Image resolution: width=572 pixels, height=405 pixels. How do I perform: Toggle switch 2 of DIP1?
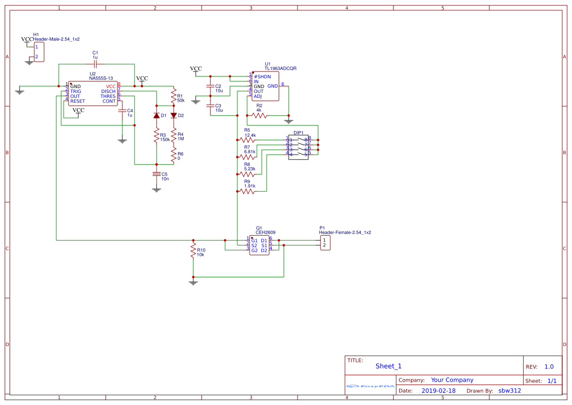point(301,144)
